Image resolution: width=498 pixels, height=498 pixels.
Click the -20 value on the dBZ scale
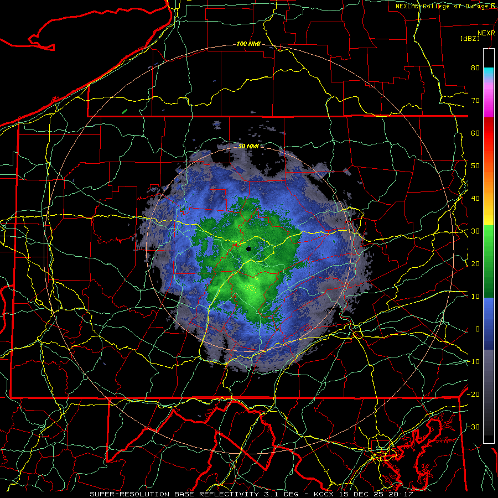click(473, 395)
